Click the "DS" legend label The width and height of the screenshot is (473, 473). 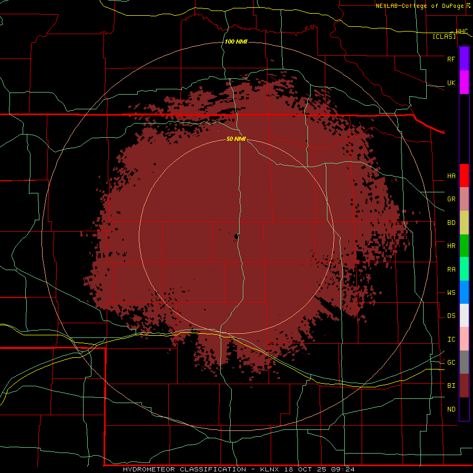click(x=451, y=316)
